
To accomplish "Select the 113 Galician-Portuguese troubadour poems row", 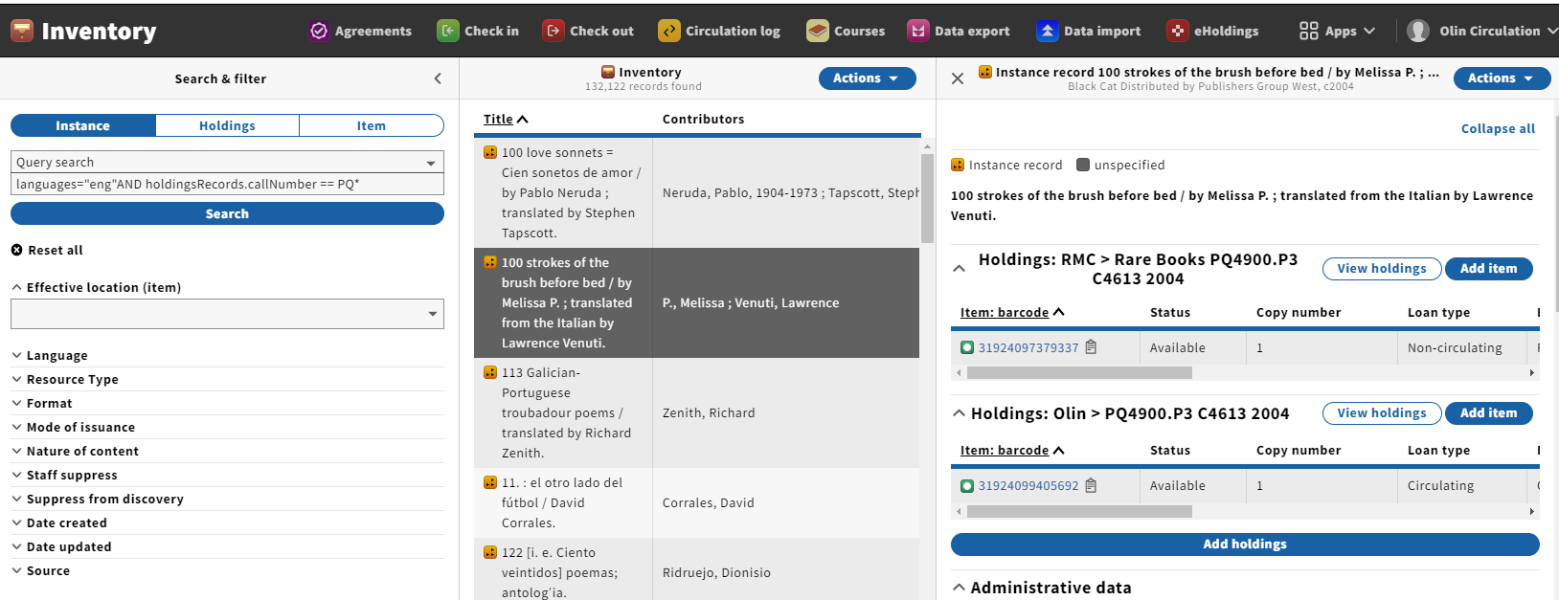I will tap(696, 412).
